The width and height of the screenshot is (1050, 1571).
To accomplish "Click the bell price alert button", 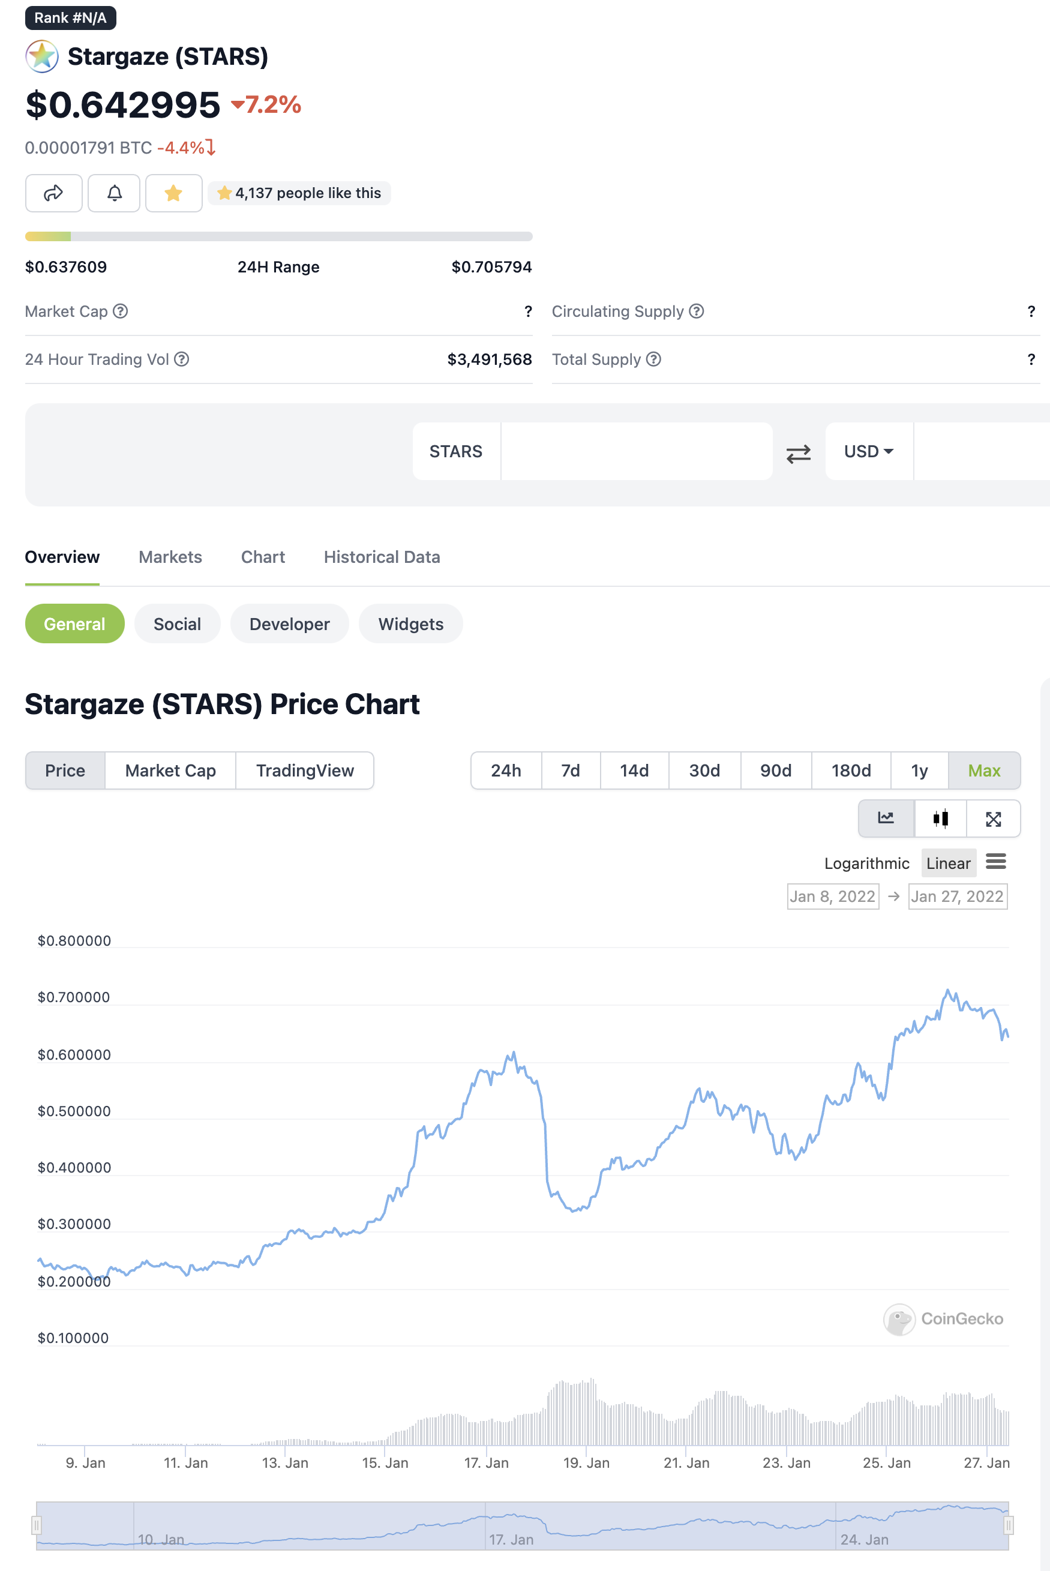I will tap(115, 194).
